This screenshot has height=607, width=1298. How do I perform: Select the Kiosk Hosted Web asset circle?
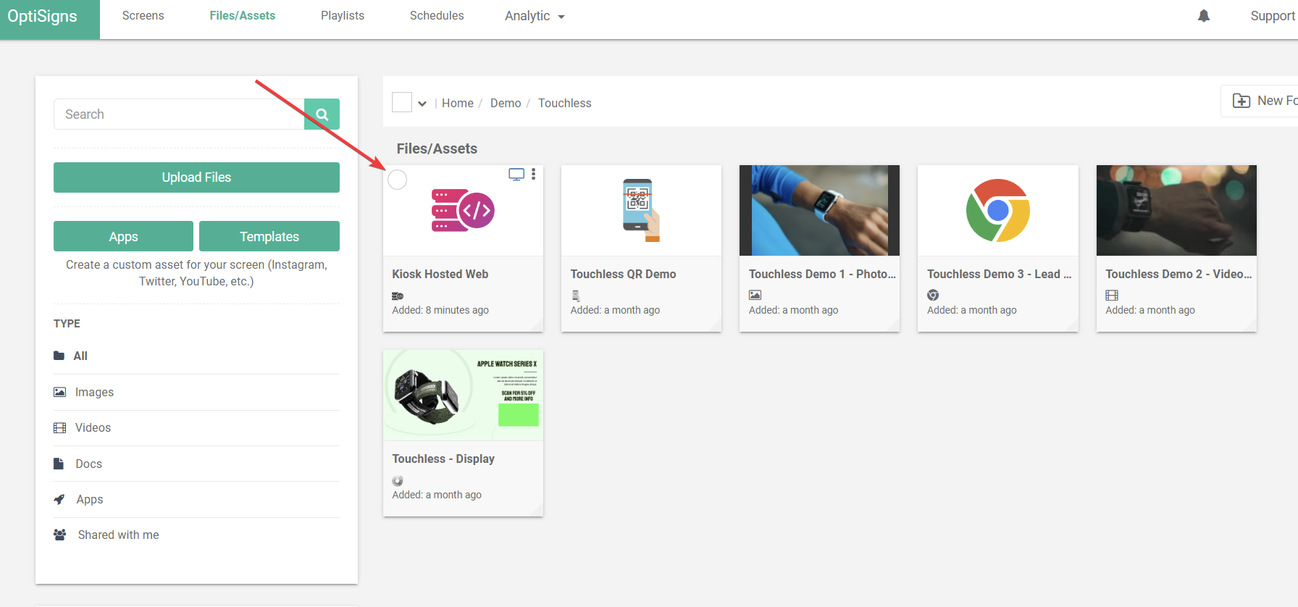coord(398,180)
